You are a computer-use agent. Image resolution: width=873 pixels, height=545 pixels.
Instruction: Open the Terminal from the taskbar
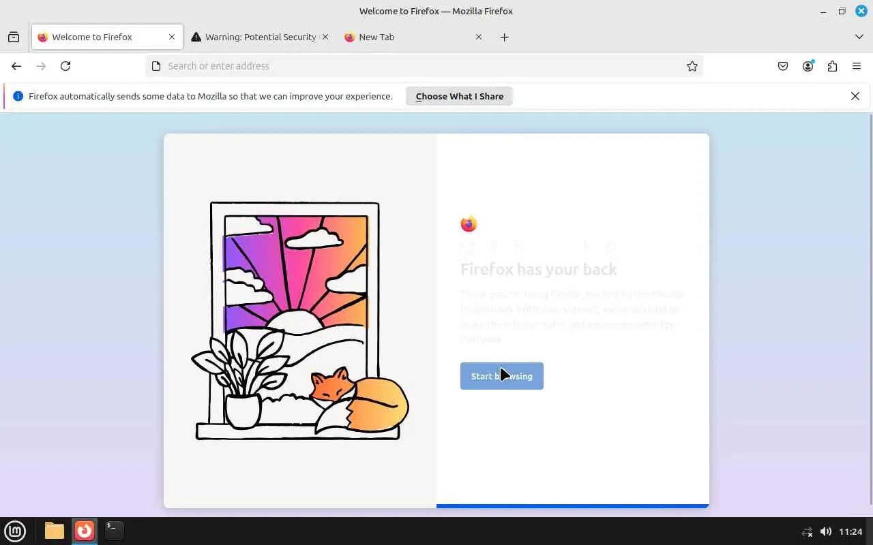click(114, 530)
